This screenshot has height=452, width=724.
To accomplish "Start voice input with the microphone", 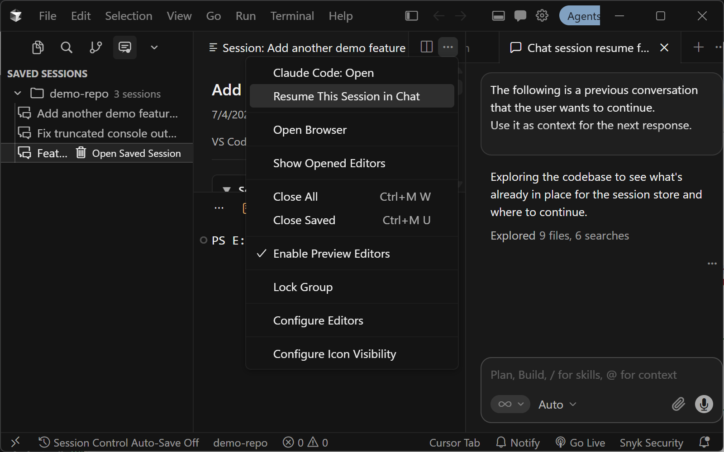I will [704, 404].
